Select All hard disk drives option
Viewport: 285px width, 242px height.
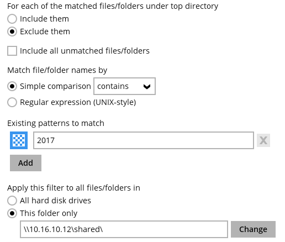(12, 201)
